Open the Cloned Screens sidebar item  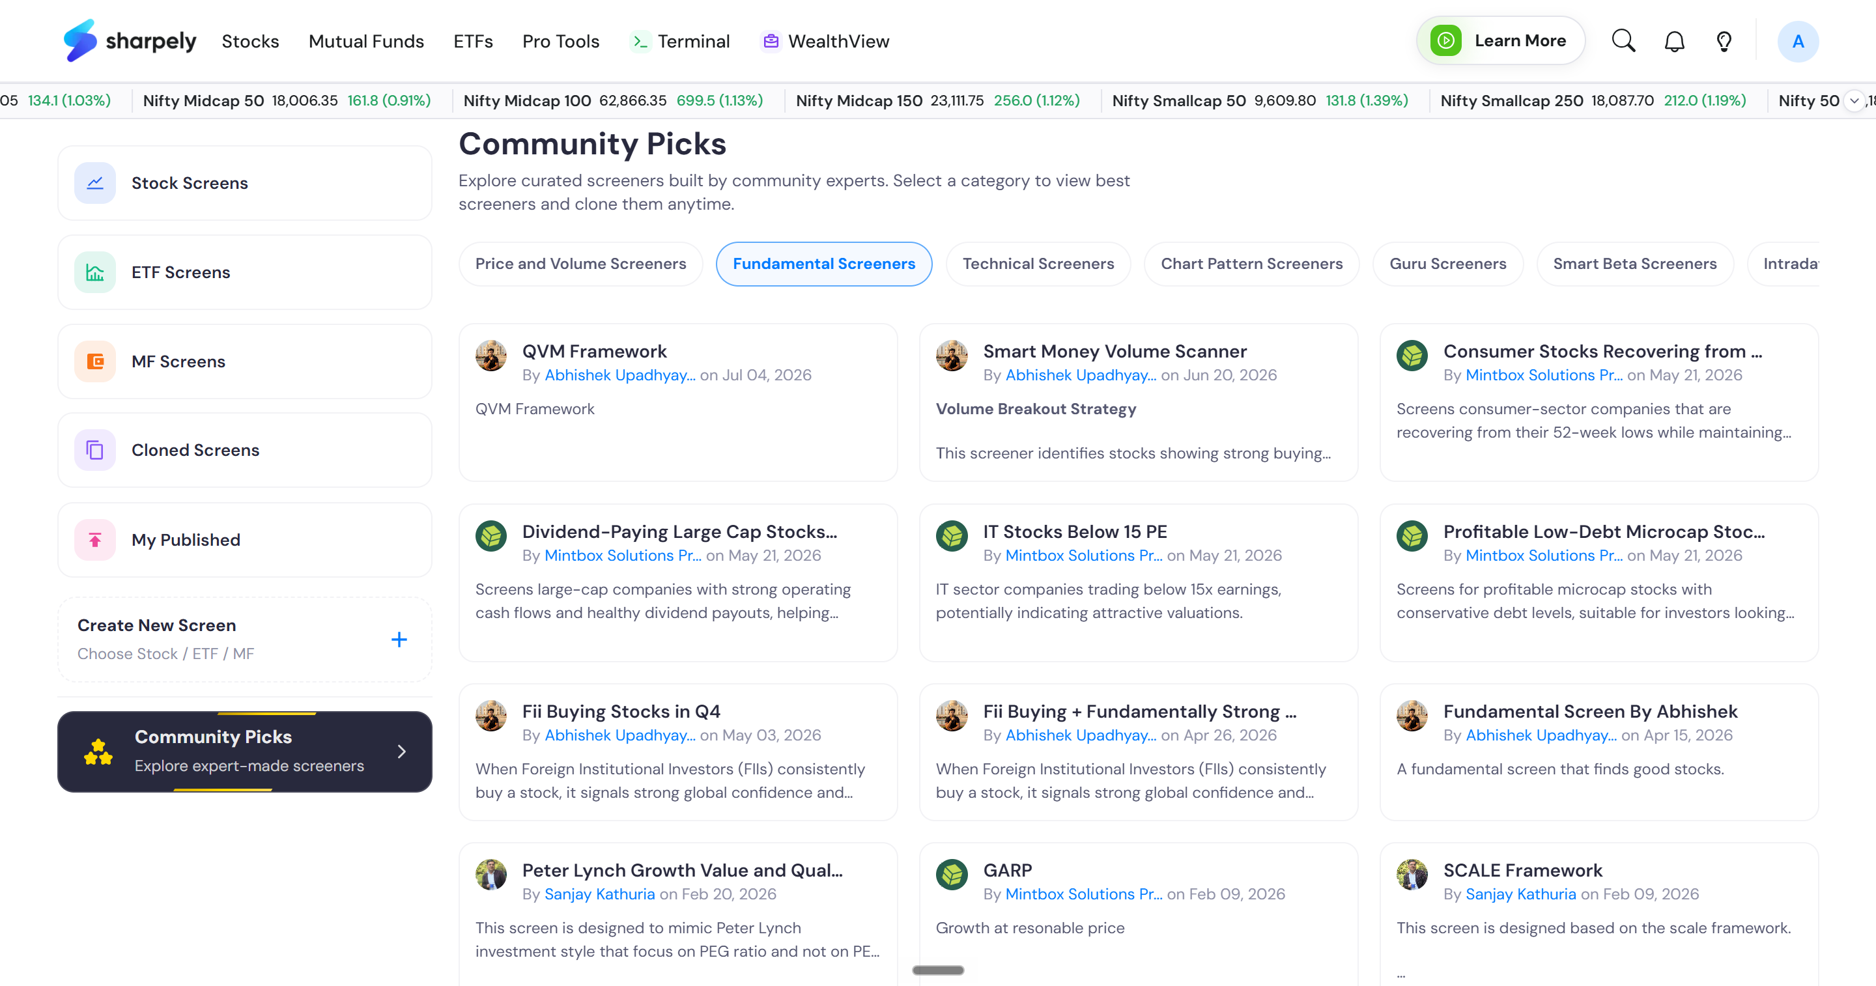pos(245,450)
